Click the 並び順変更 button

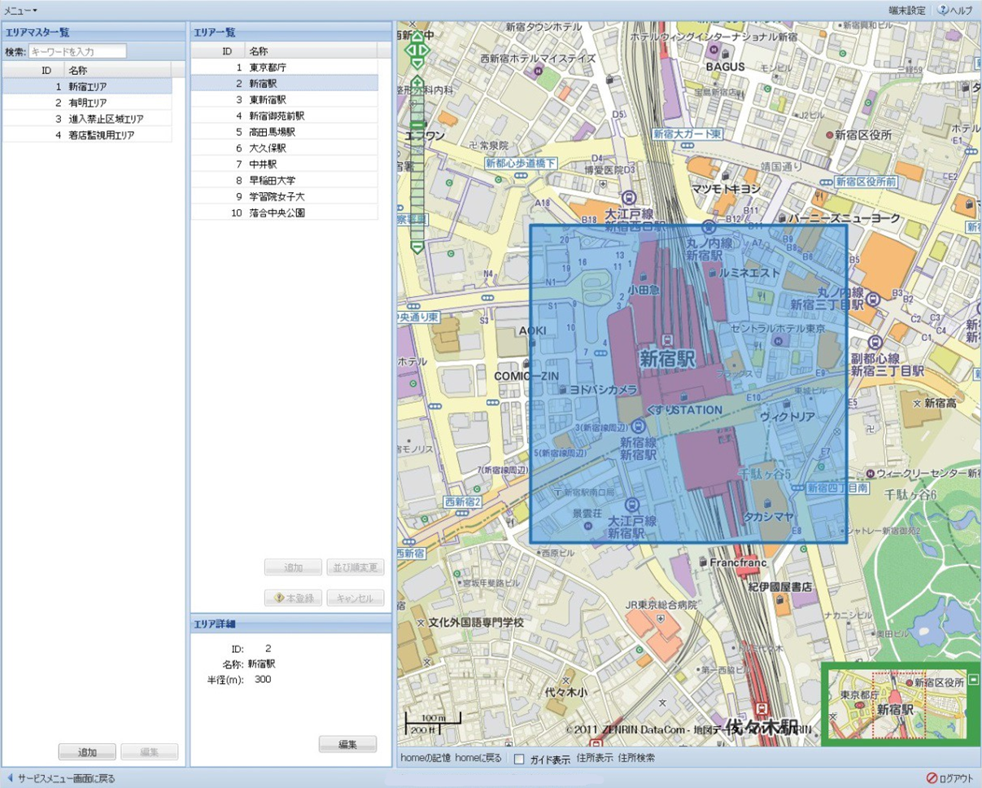point(356,567)
